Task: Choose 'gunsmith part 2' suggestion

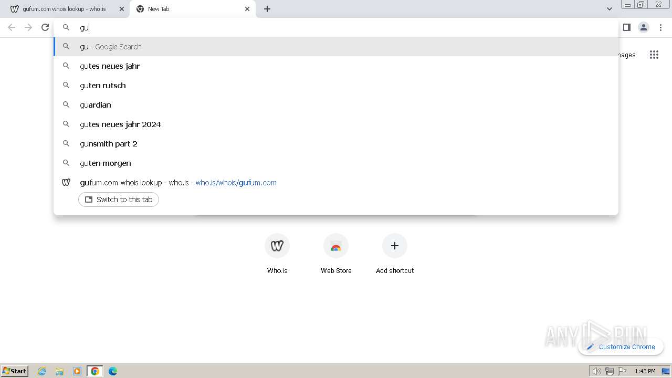Action: [x=336, y=144]
